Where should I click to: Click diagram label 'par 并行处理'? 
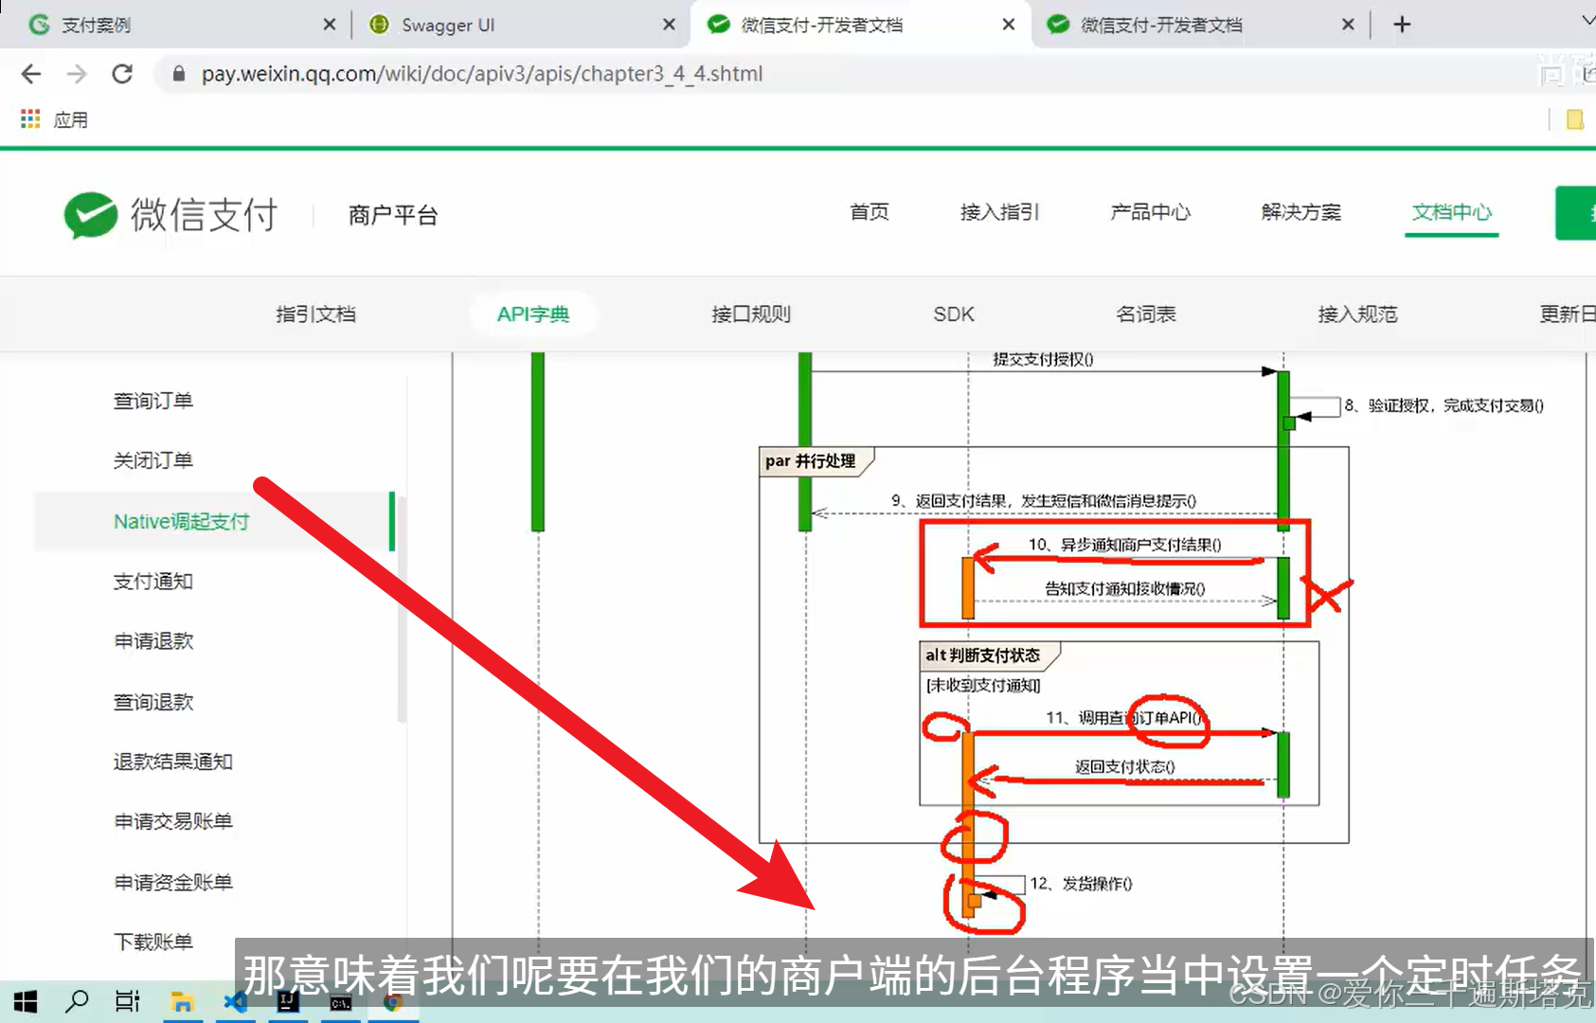(811, 461)
